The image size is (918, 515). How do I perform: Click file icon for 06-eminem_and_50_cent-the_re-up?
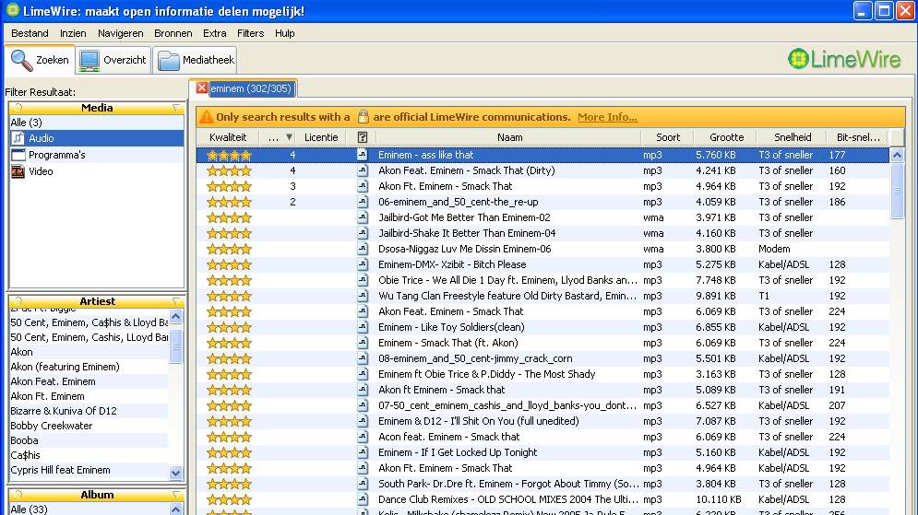363,202
